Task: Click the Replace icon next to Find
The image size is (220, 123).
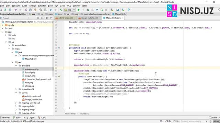Action: coord(45,10)
